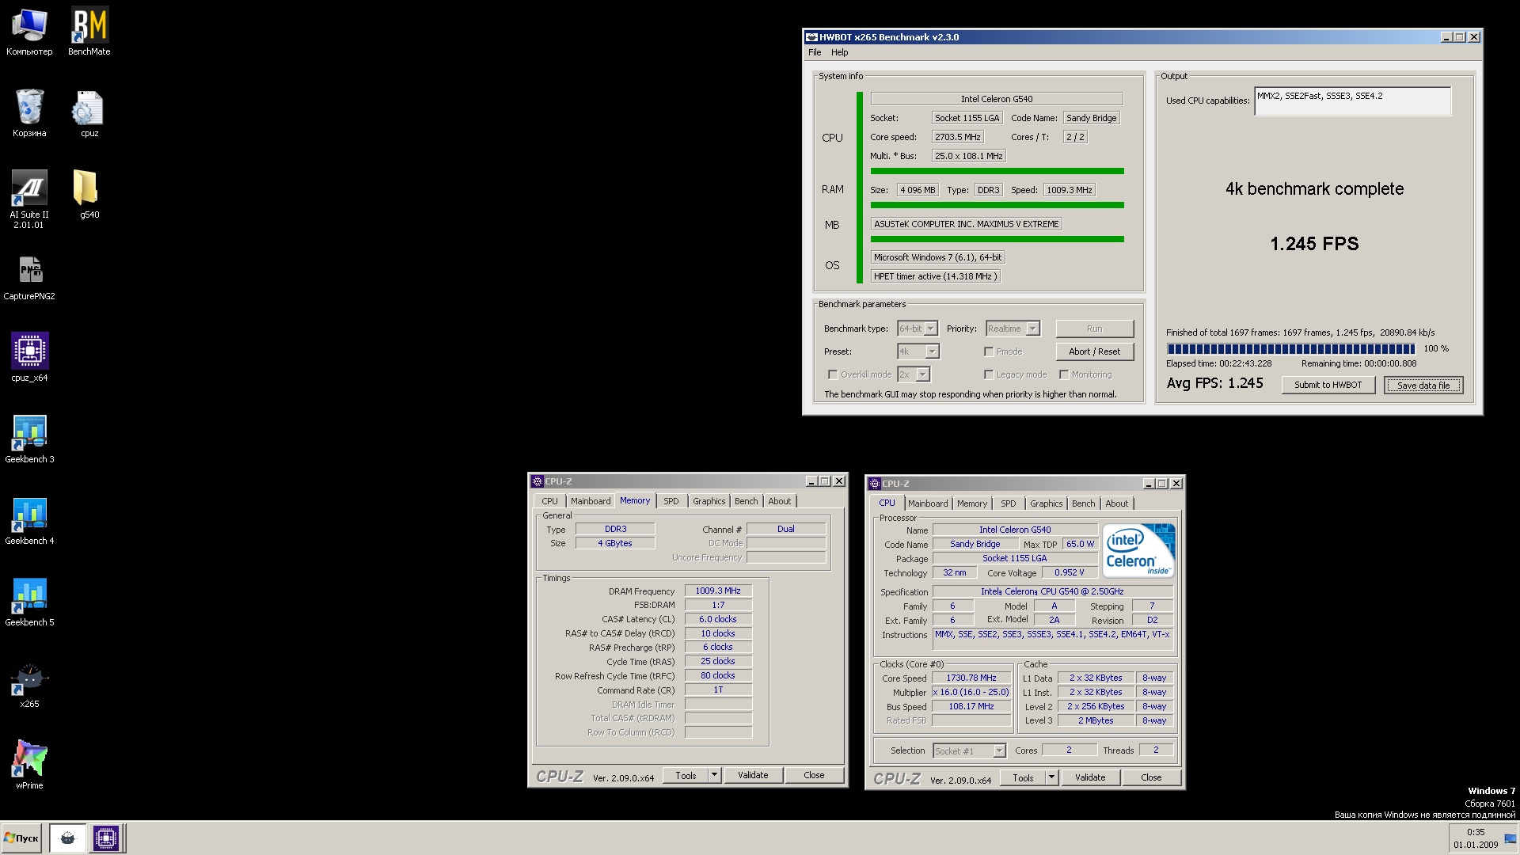
Task: Click Validate in CPU-Z Memory window
Action: click(x=753, y=775)
